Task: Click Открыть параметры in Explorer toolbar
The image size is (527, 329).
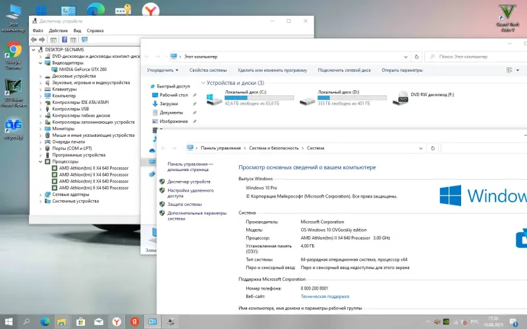Action: click(x=402, y=70)
